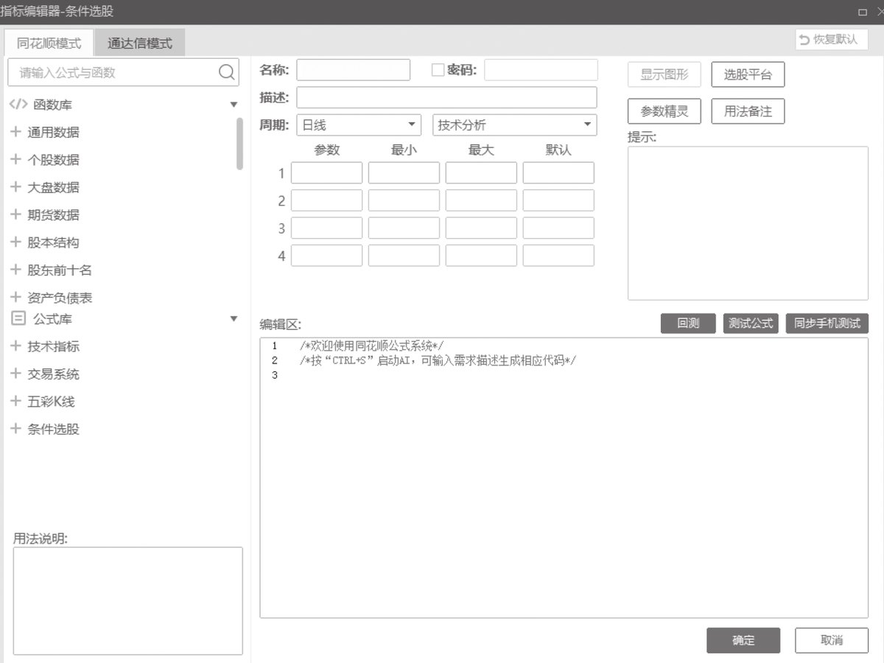Click the function library scrollbar
The width and height of the screenshot is (884, 663).
click(239, 144)
